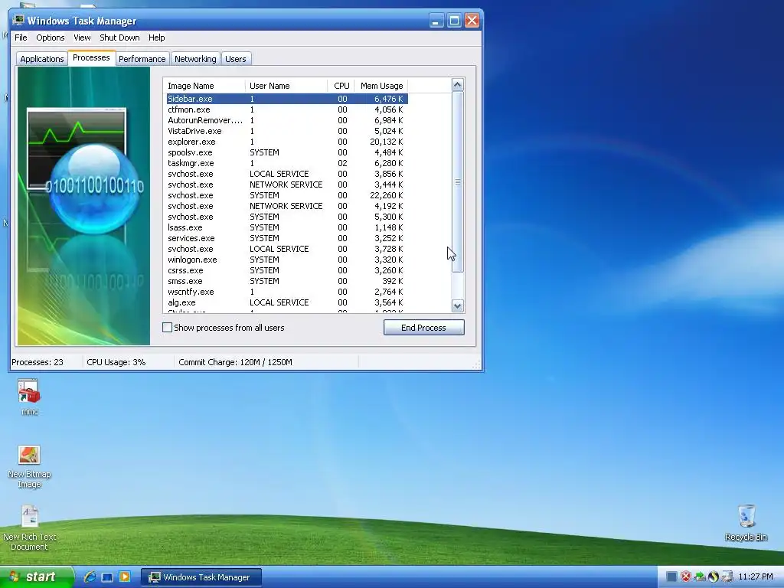Click the network computers tray icon
The height and width of the screenshot is (588, 784).
(x=727, y=577)
